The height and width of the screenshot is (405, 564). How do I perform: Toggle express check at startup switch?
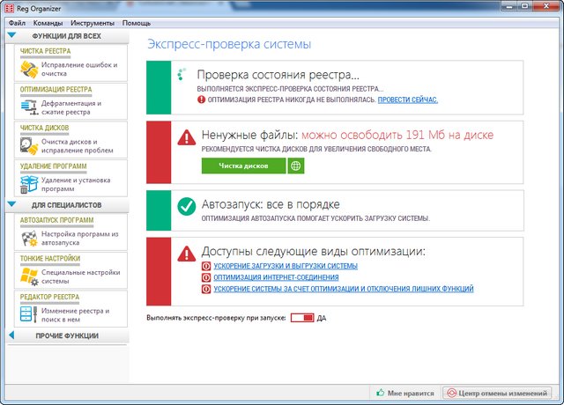(302, 318)
